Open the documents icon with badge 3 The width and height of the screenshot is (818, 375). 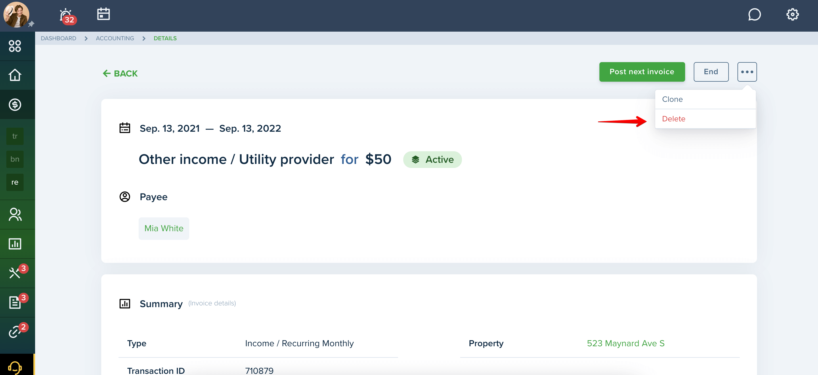pos(15,302)
